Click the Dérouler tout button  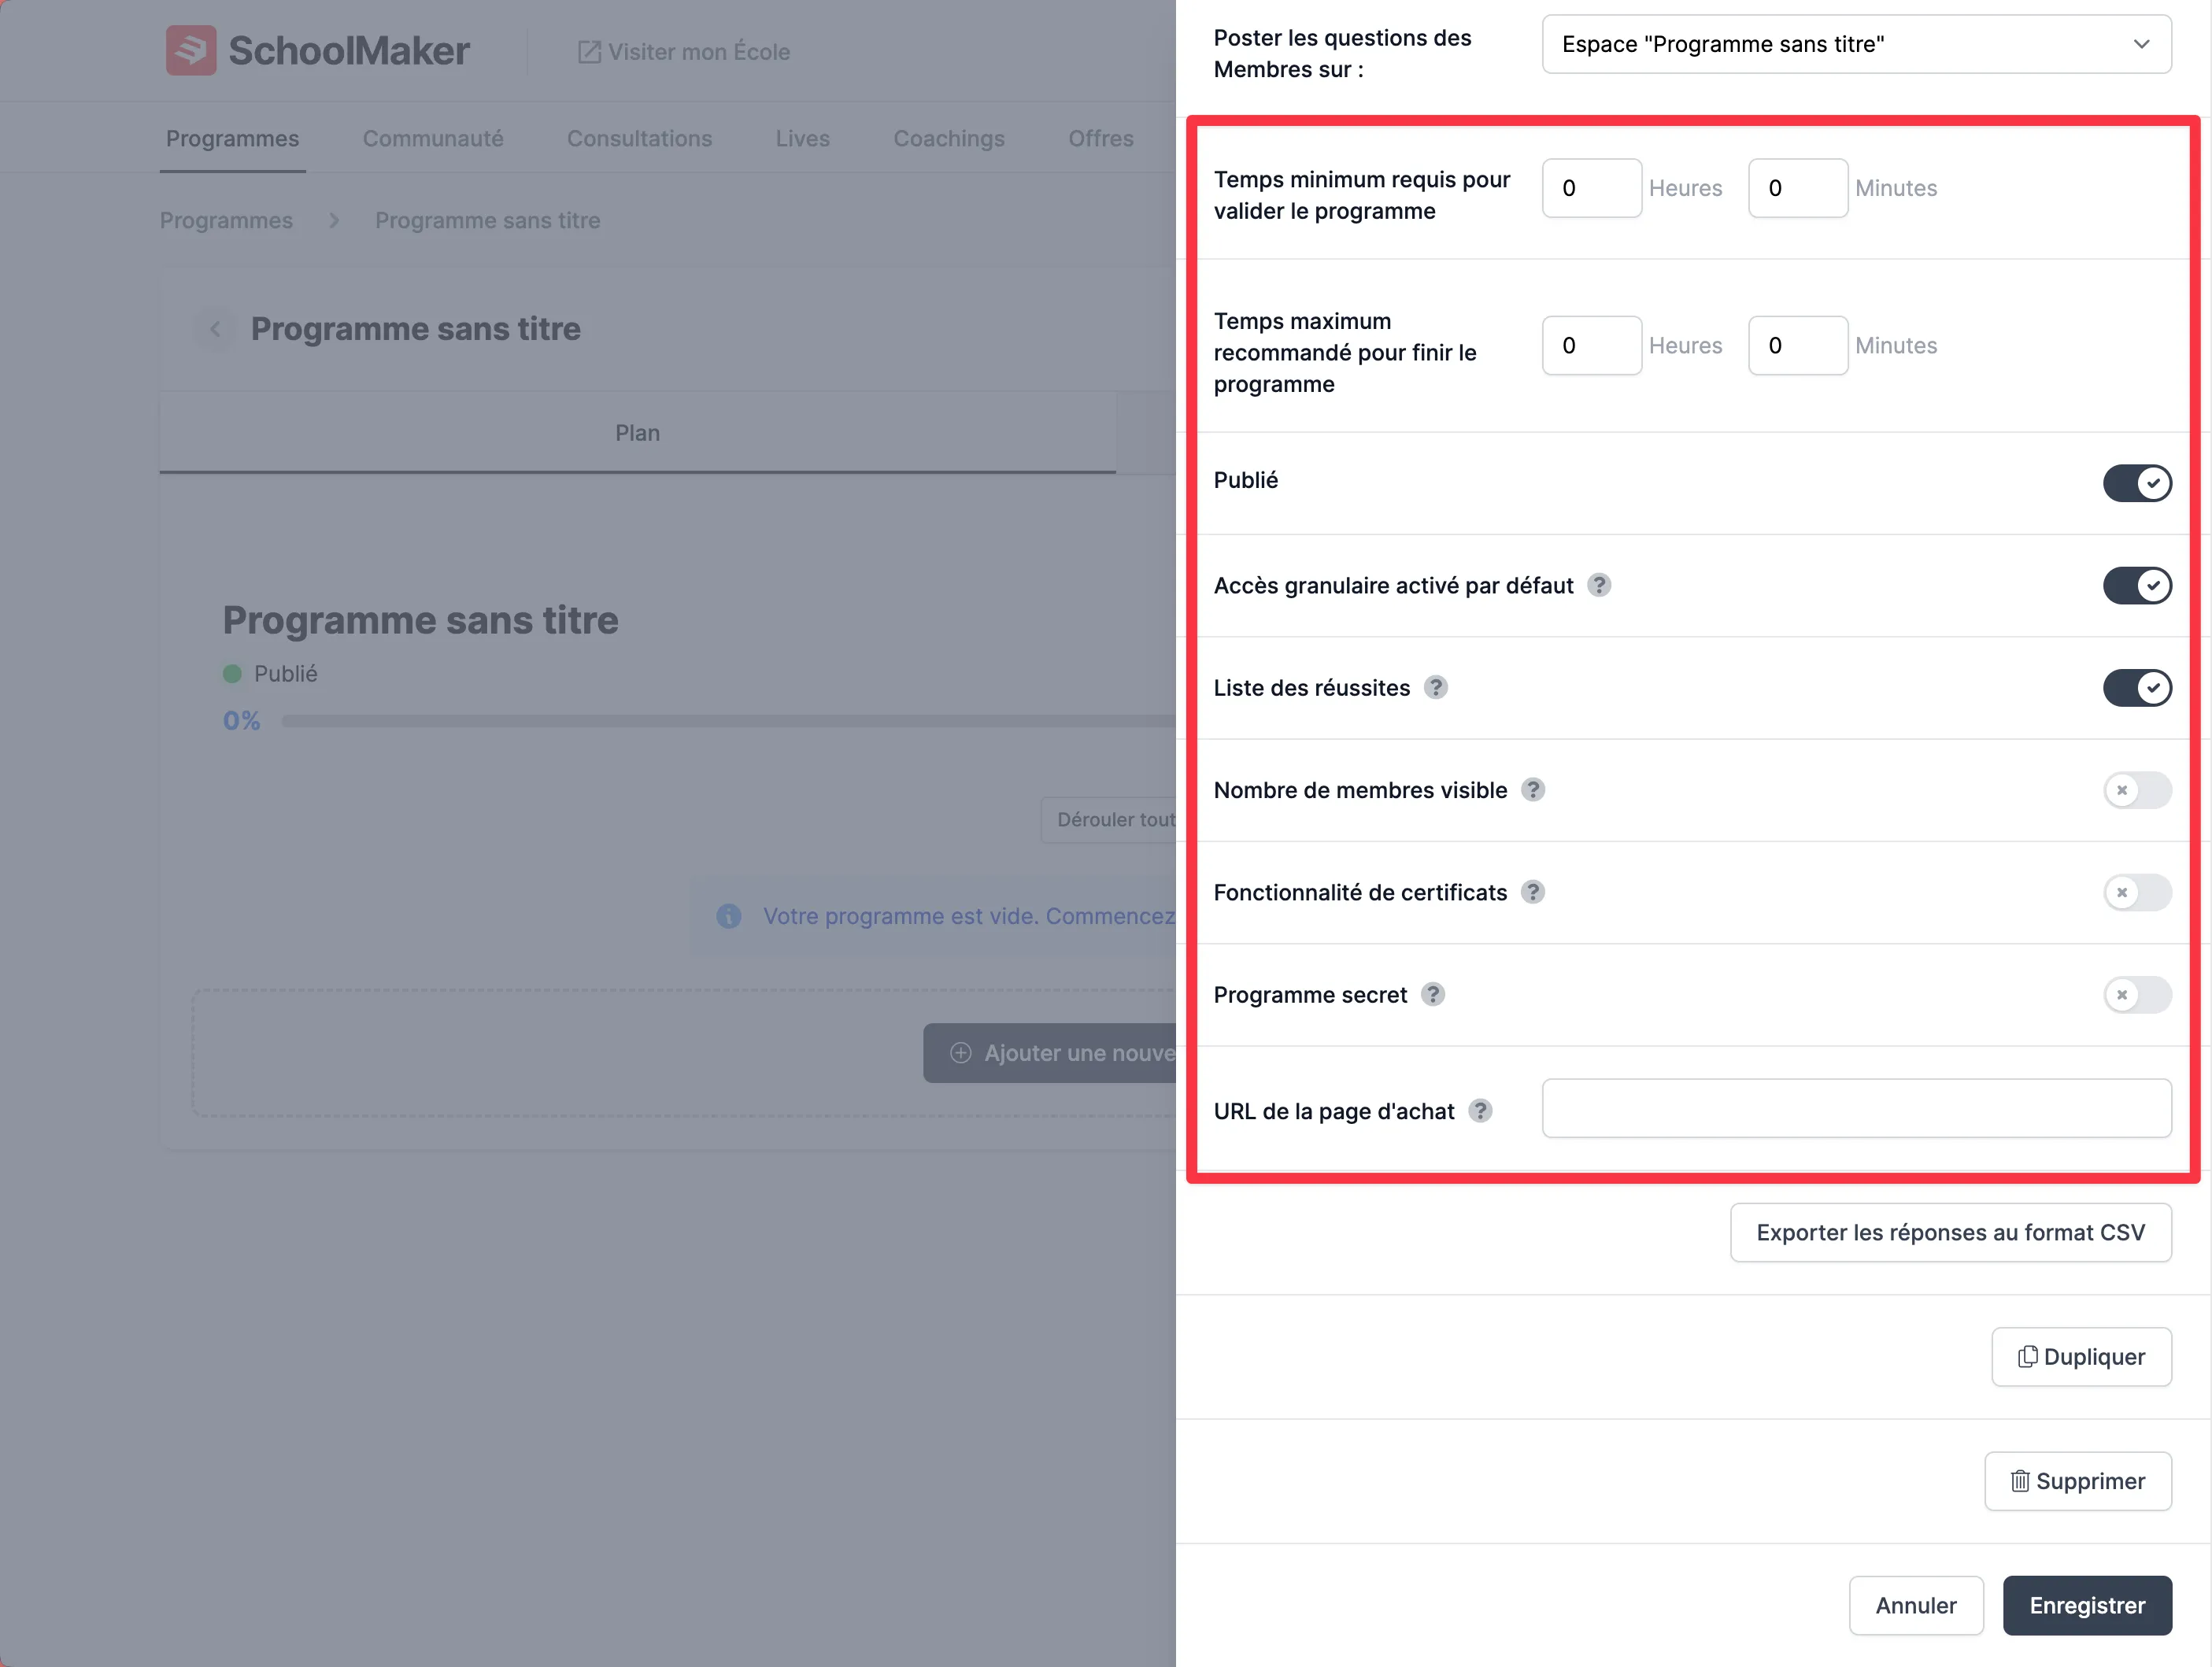[x=1109, y=820]
